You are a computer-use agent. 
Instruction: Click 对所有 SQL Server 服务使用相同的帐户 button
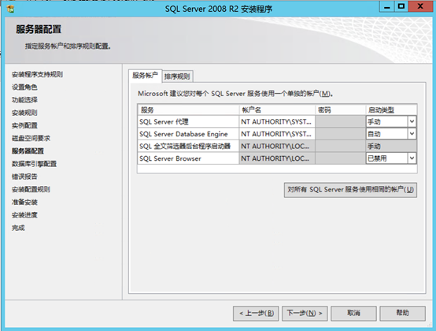pos(350,190)
